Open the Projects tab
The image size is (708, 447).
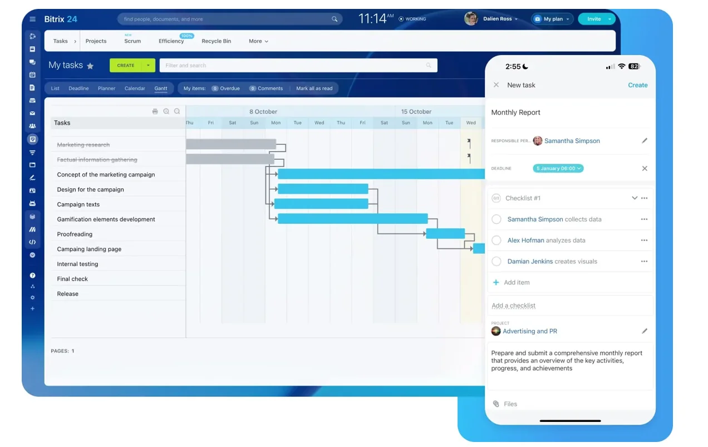(x=96, y=41)
